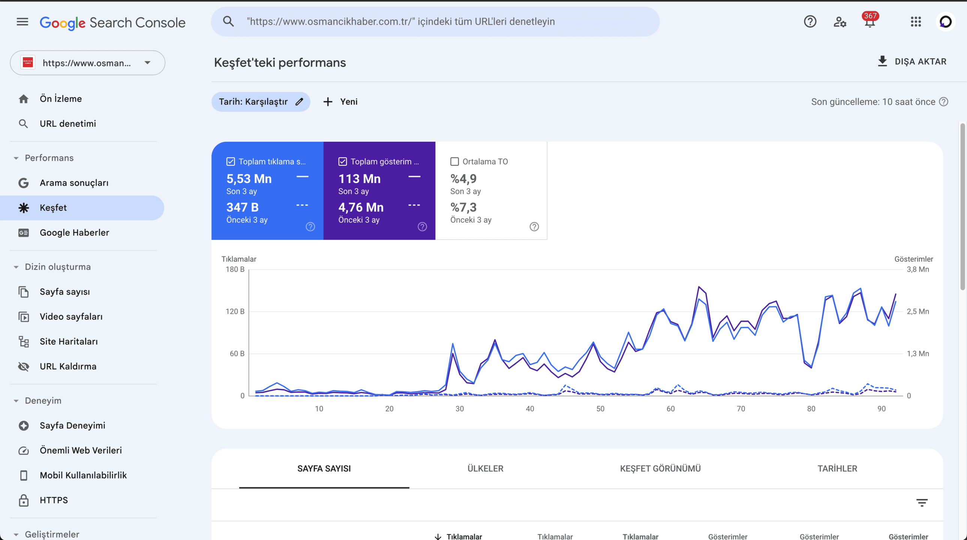Collapse the Performans sidebar section

16,158
